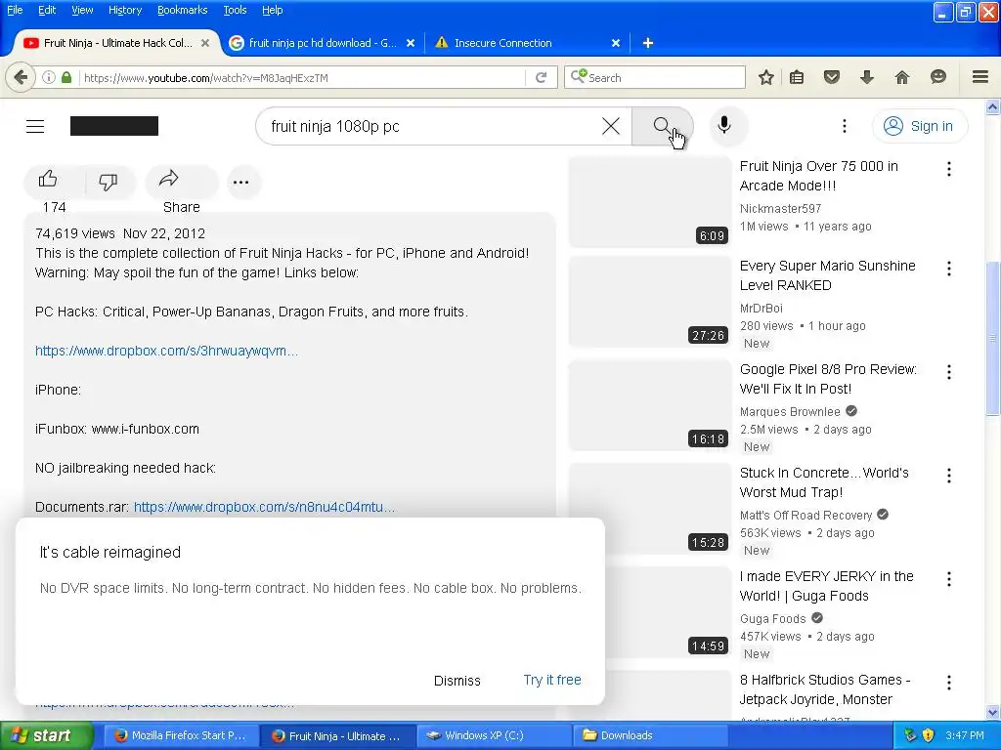The height and width of the screenshot is (750, 1001).
Task: Open Every Super Mario Sunshine Level RANKED
Action: pyautogui.click(x=827, y=275)
